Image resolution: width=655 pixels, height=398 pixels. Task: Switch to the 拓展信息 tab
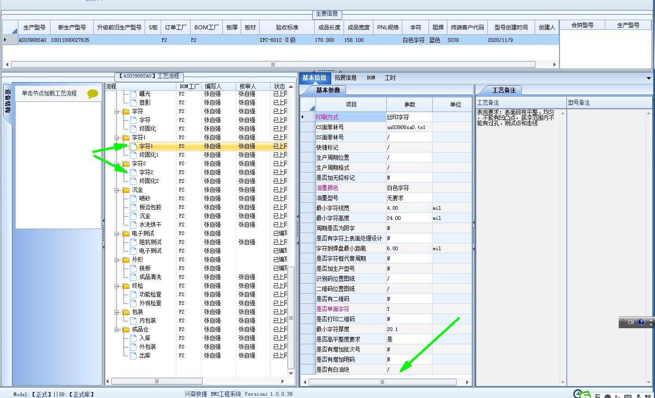[346, 78]
